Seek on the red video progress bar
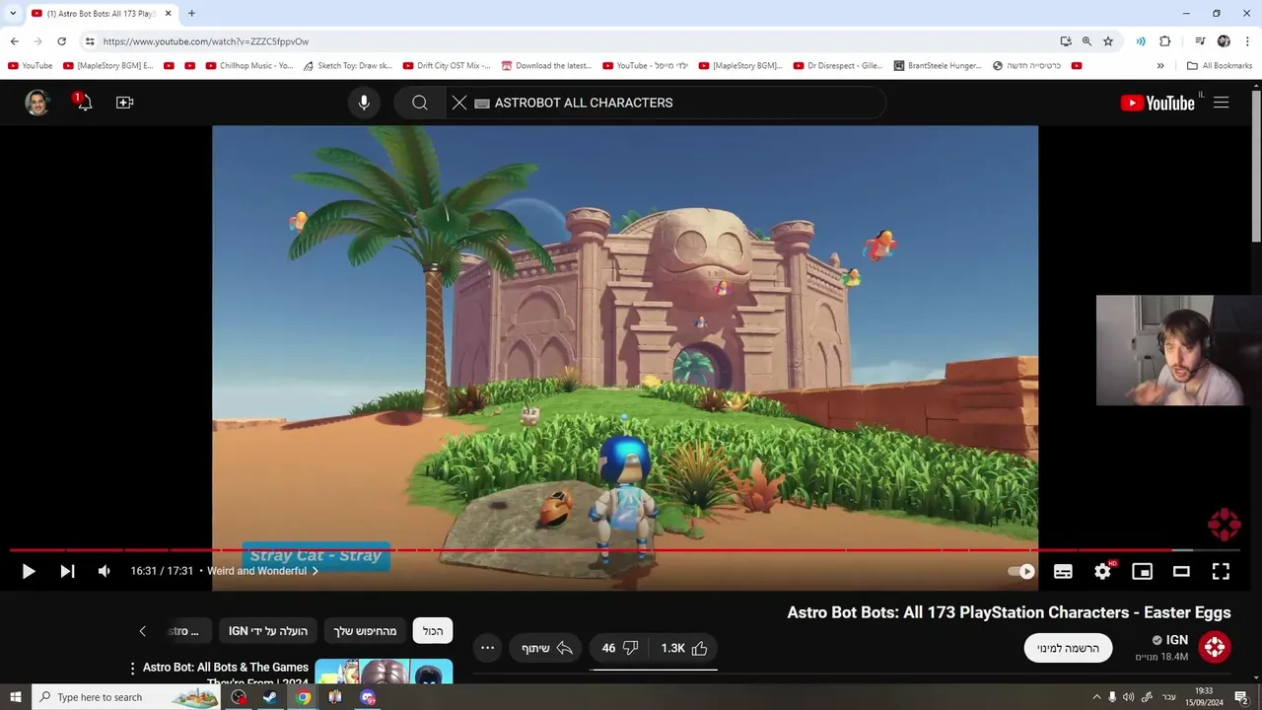The width and height of the screenshot is (1262, 710). pos(624,550)
